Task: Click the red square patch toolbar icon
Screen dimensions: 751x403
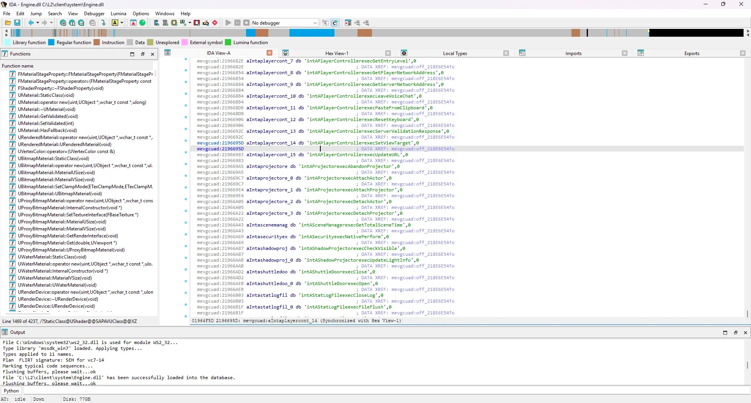Action: pos(197,23)
